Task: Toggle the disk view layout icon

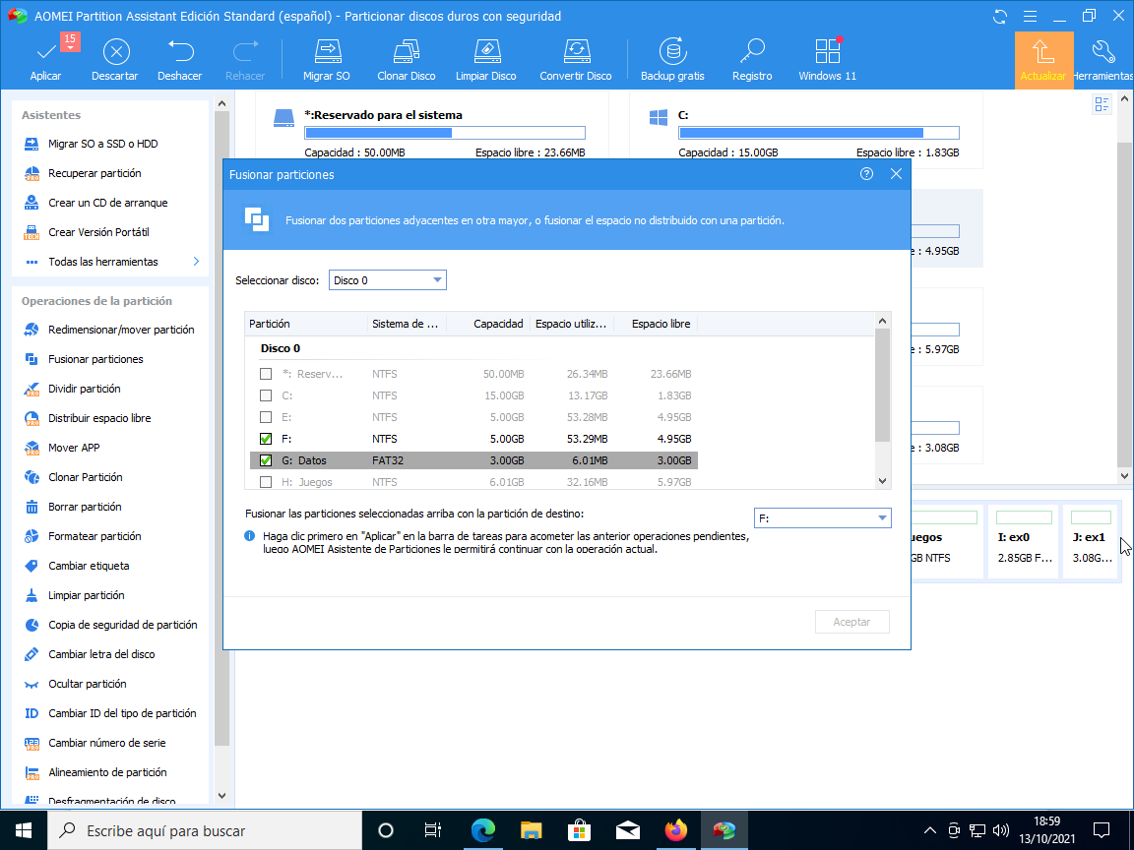Action: [x=1102, y=105]
